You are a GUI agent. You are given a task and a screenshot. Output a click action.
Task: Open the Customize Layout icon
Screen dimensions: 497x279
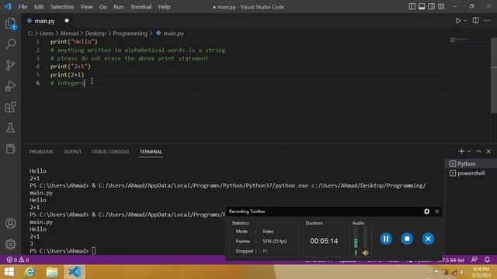pos(441,7)
